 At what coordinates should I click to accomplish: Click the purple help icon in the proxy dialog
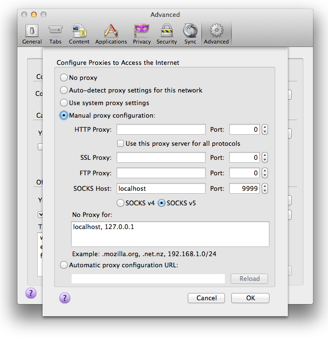point(65,298)
